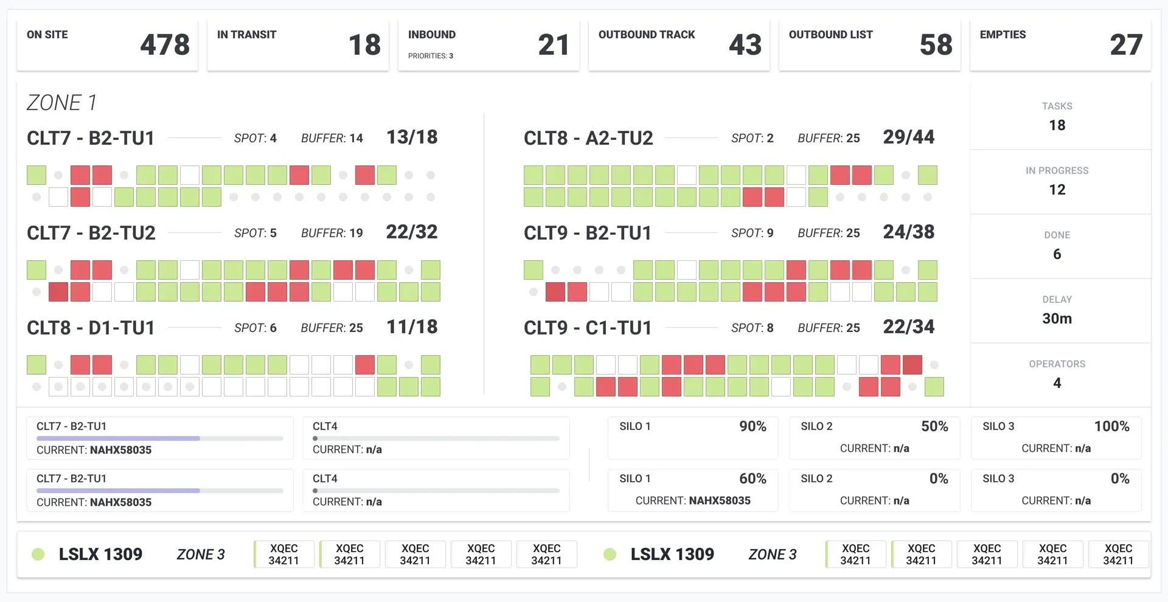Expand the CLT8 - A2-TU2 section header
Screen dimensions: 1168x602
(x=588, y=138)
